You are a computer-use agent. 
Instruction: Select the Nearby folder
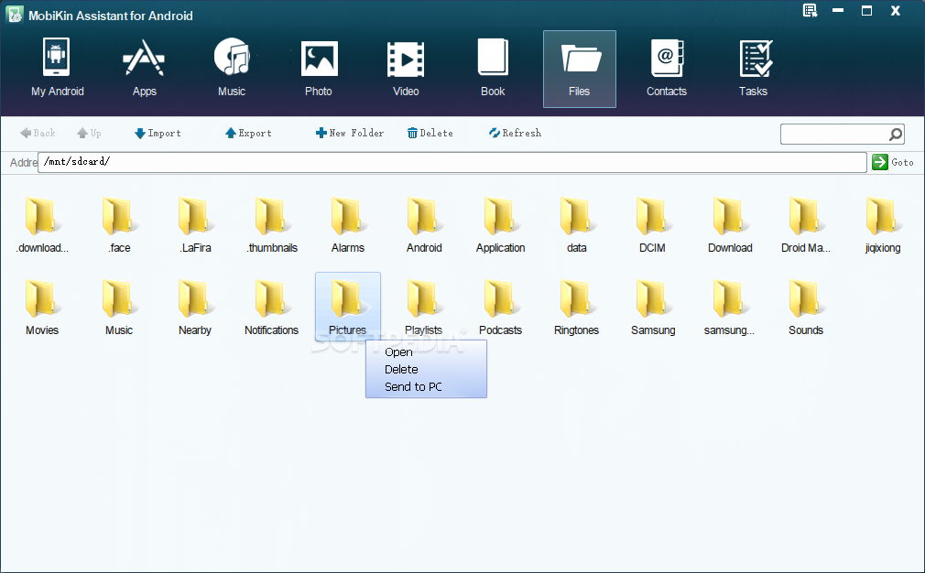(195, 308)
